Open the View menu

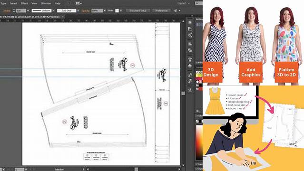[34, 3]
